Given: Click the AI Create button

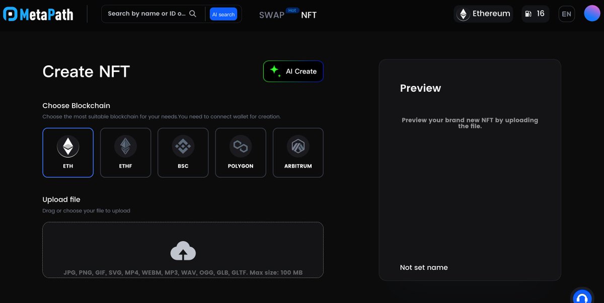Looking at the screenshot, I should (293, 71).
